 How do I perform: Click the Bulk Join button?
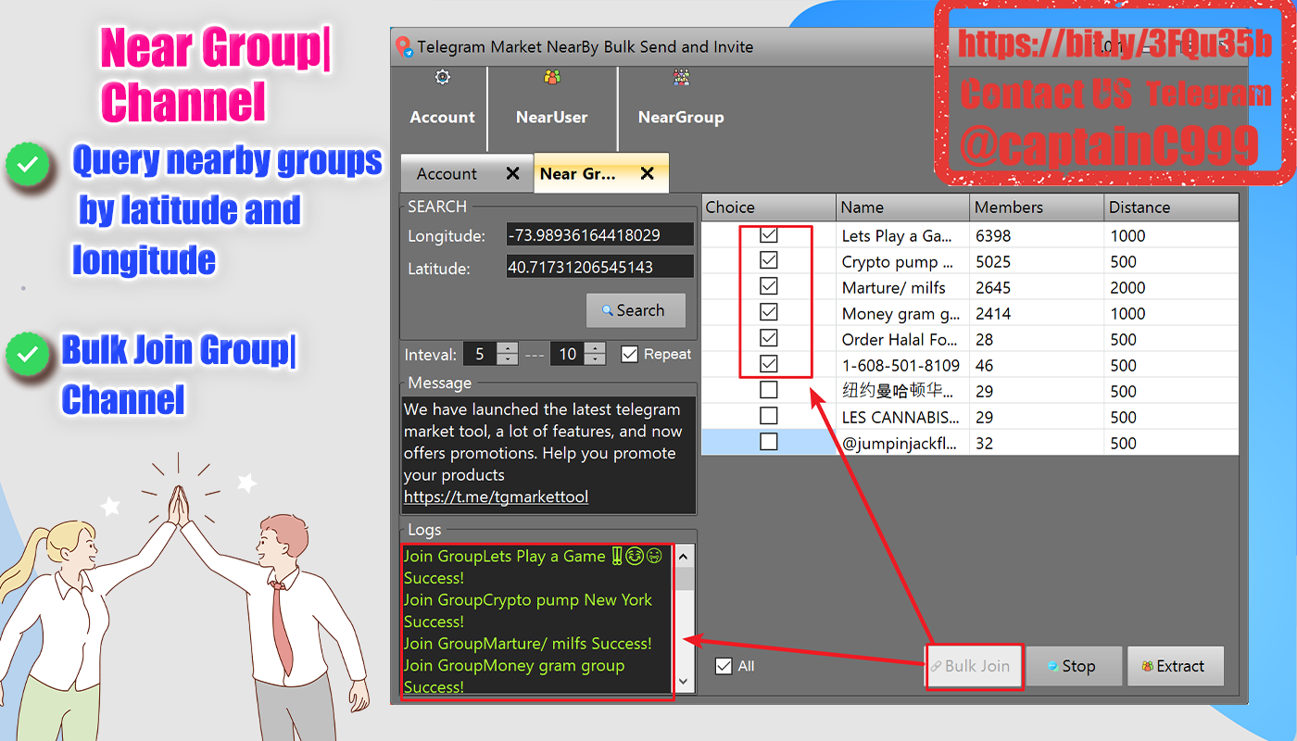[x=975, y=666]
